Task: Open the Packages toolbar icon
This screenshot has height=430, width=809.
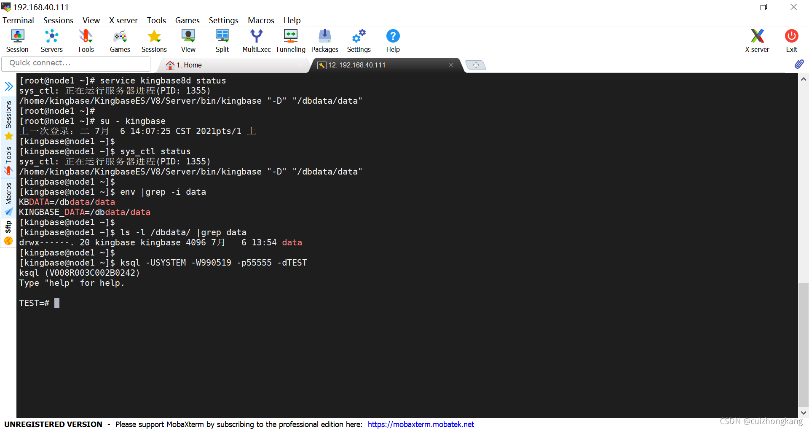Action: coord(324,41)
